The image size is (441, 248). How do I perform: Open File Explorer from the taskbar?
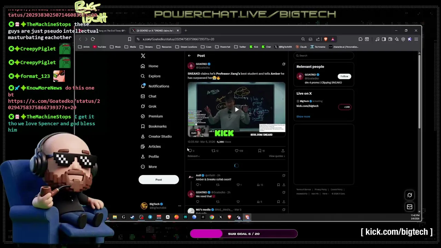pyautogui.click(x=115, y=217)
